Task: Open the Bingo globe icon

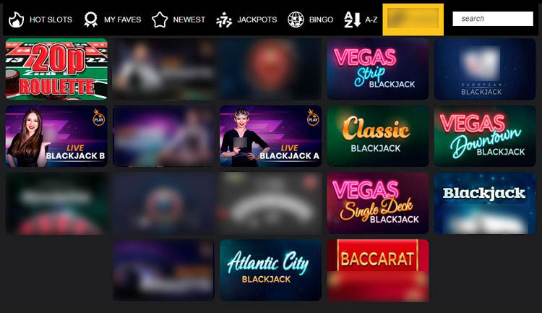Action: point(296,20)
